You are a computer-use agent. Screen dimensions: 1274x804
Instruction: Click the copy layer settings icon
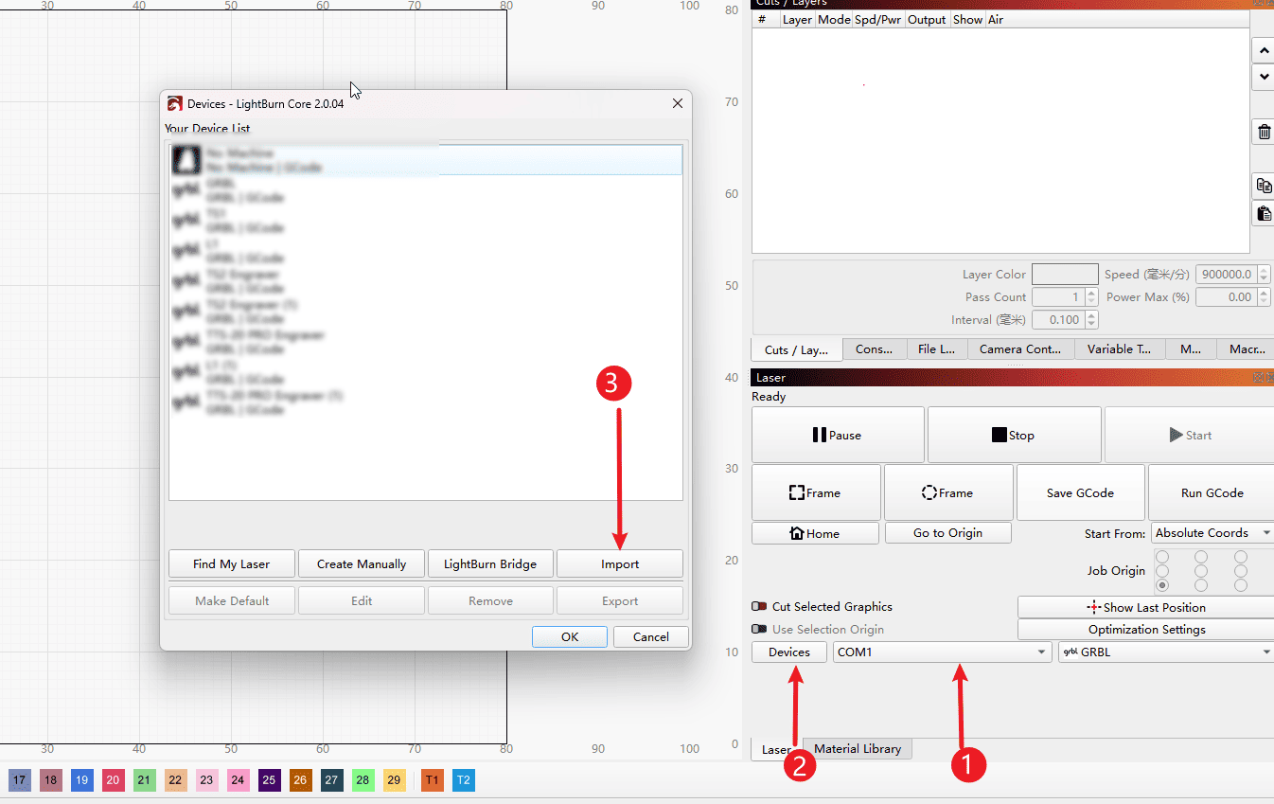coord(1264,186)
